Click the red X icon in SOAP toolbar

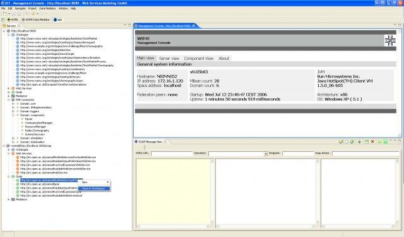[372, 142]
